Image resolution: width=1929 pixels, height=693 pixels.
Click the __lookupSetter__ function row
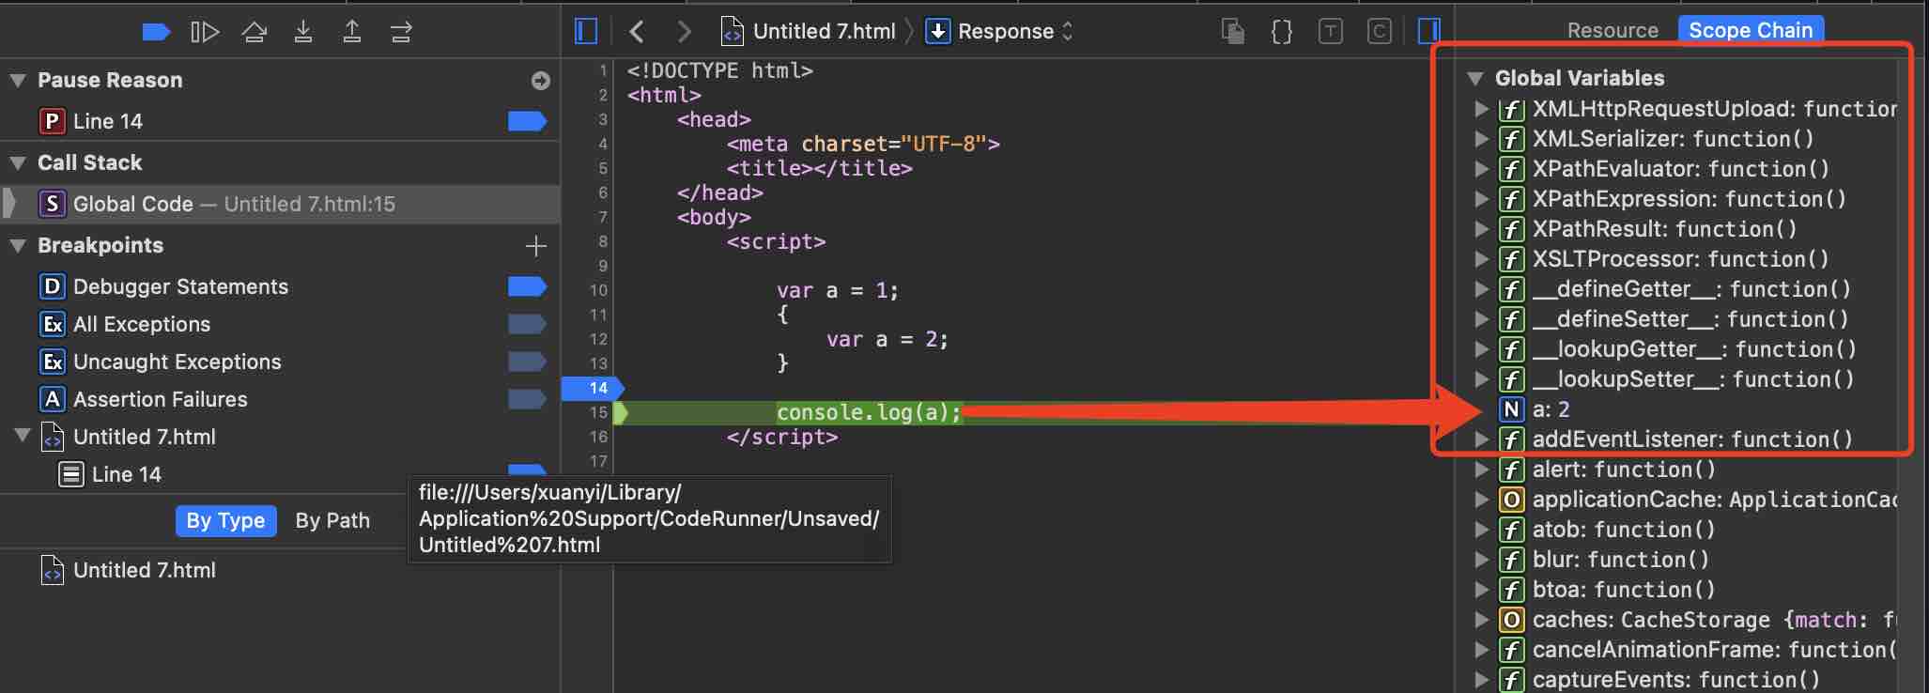coord(1676,379)
